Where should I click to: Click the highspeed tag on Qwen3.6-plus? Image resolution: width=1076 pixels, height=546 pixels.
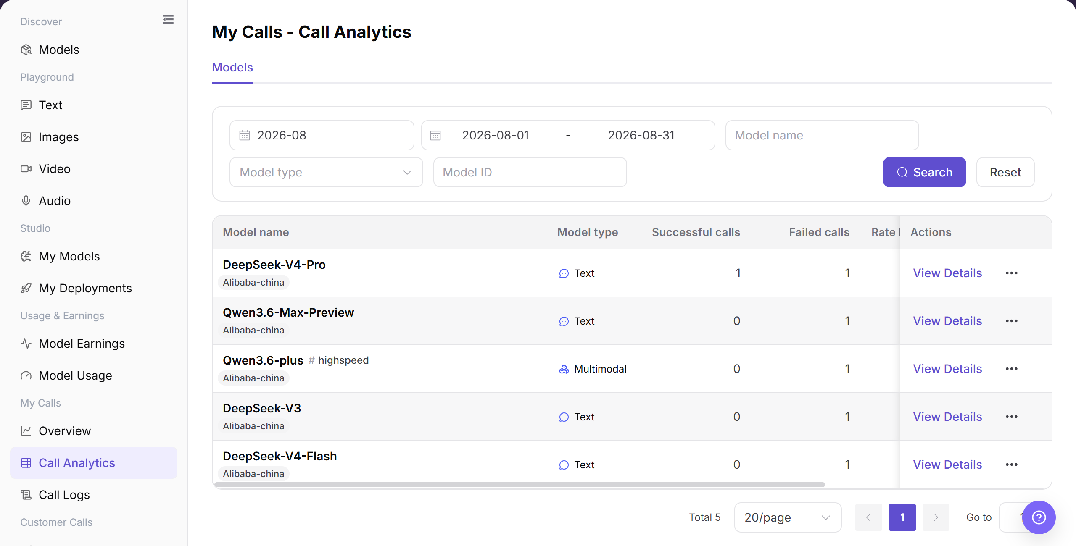[x=339, y=360]
